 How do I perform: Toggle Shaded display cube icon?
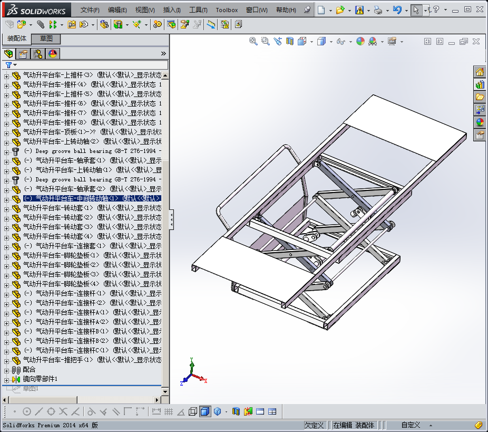[218, 411]
